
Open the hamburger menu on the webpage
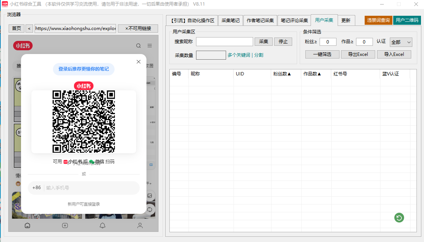pos(149,45)
